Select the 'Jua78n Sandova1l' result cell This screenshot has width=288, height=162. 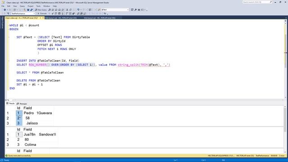(x=40, y=135)
